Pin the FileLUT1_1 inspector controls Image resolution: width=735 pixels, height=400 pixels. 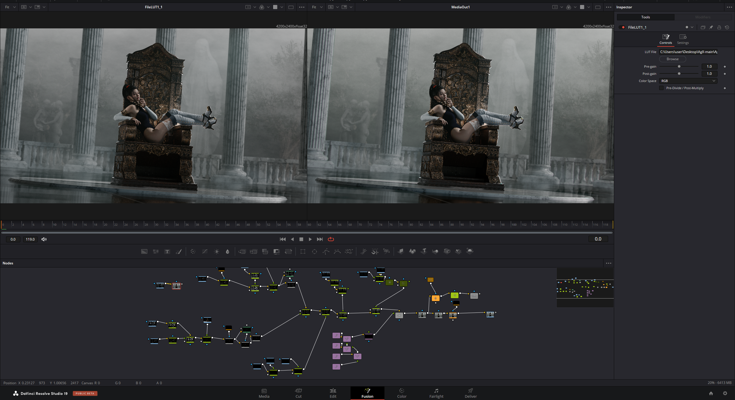click(x=711, y=28)
